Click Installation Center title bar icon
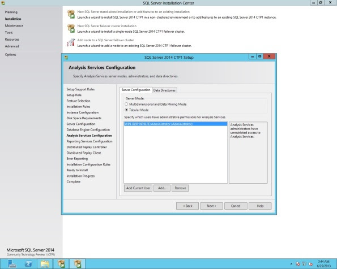Viewport: 337px width, 269px height. click(3, 3)
